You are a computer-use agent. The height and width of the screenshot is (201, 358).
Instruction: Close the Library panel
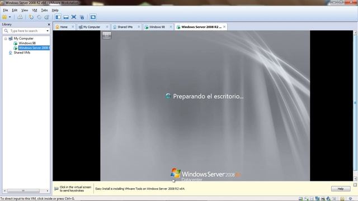point(49,25)
